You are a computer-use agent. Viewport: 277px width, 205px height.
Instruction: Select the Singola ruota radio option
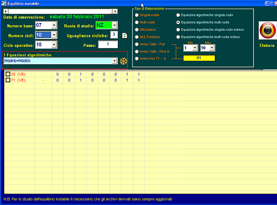point(137,14)
